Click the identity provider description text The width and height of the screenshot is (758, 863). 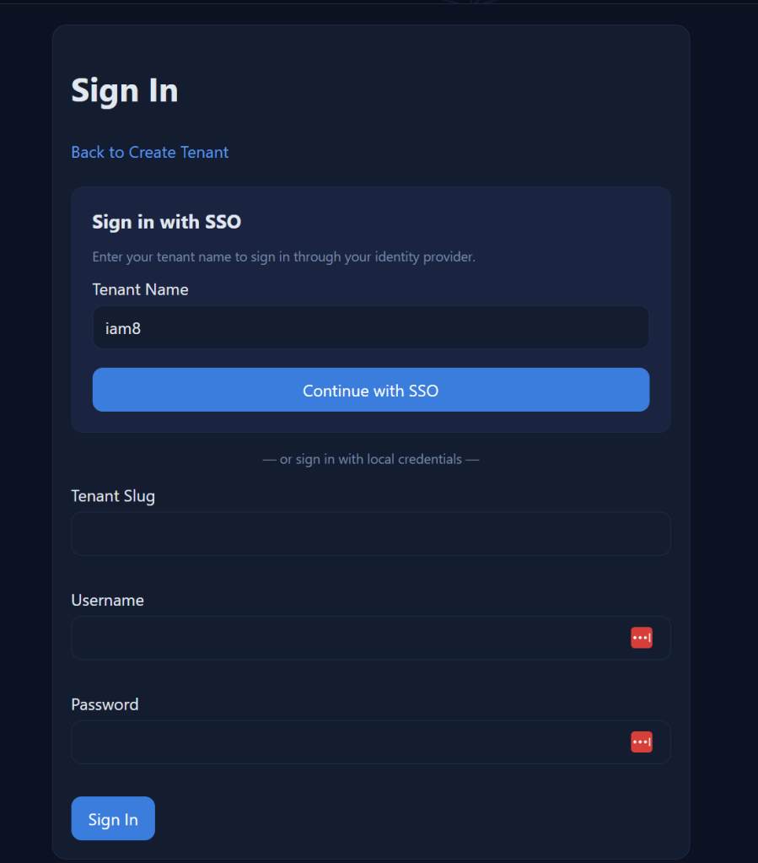[x=283, y=256]
